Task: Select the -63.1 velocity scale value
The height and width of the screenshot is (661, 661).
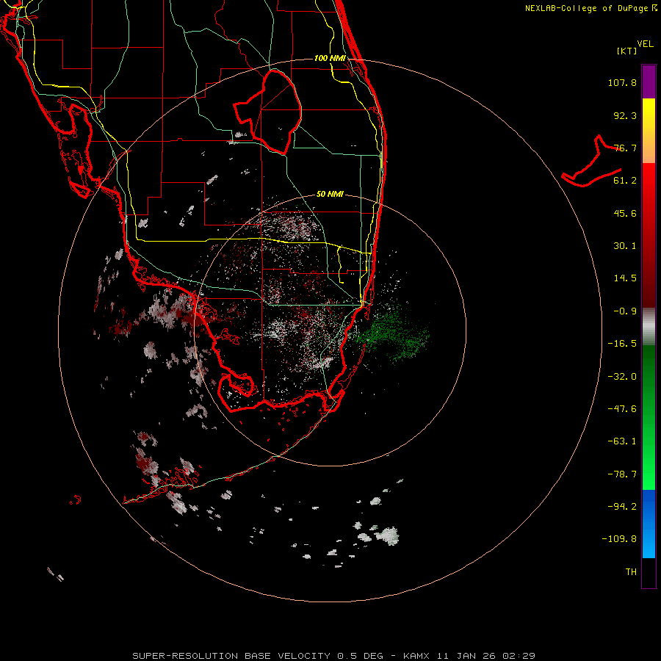Action: pos(622,441)
